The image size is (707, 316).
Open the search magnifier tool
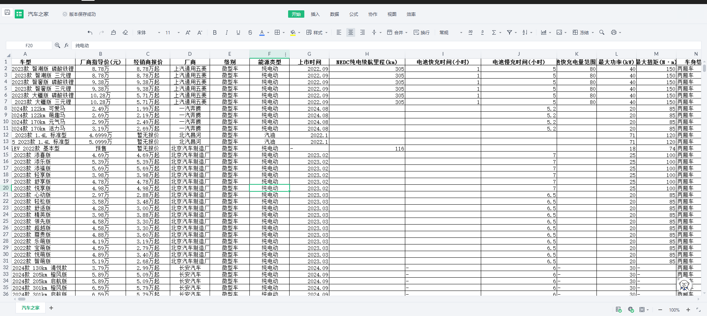[602, 32]
